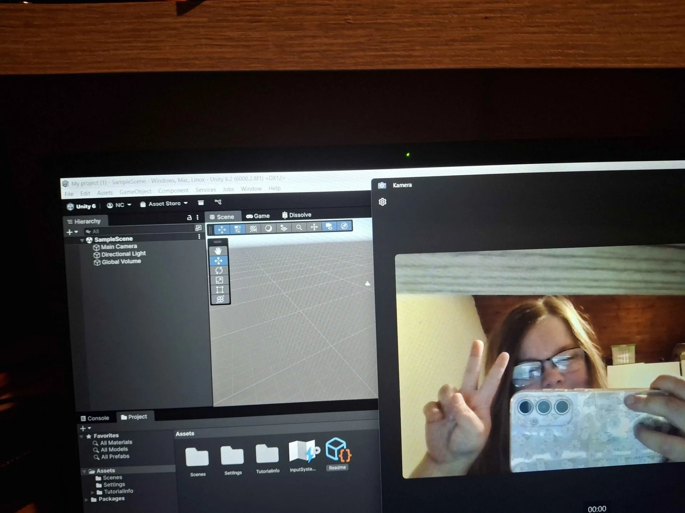This screenshot has height=513, width=685.
Task: Select the combined Transform tool
Action: tap(220, 299)
